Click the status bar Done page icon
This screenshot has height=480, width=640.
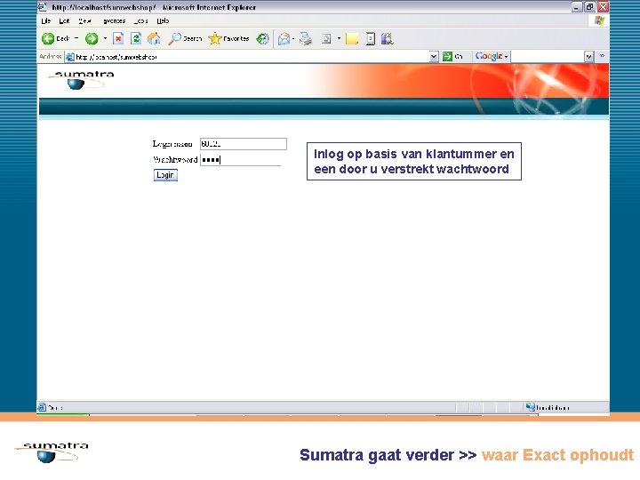point(42,407)
